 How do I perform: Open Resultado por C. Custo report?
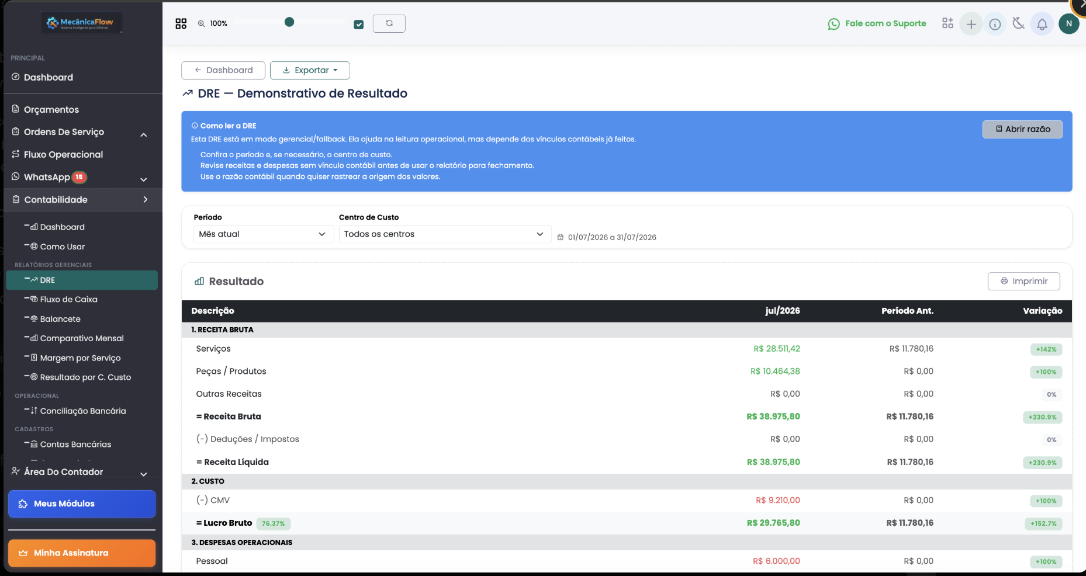pos(85,377)
